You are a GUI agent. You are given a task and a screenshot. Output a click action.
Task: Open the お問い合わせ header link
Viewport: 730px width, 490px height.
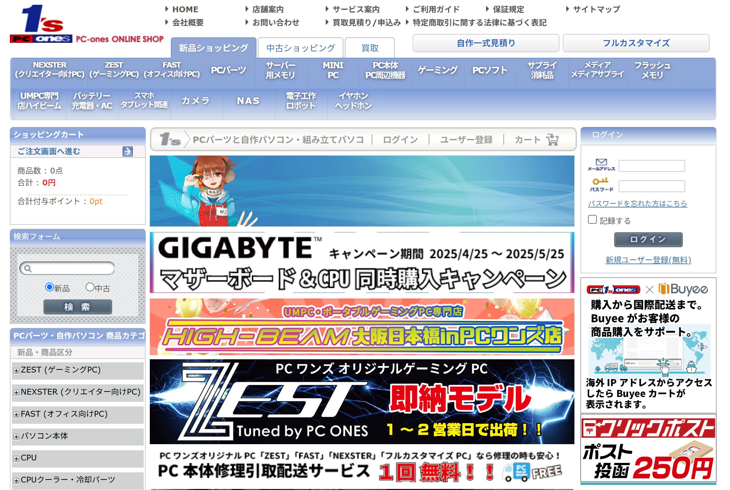[275, 22]
